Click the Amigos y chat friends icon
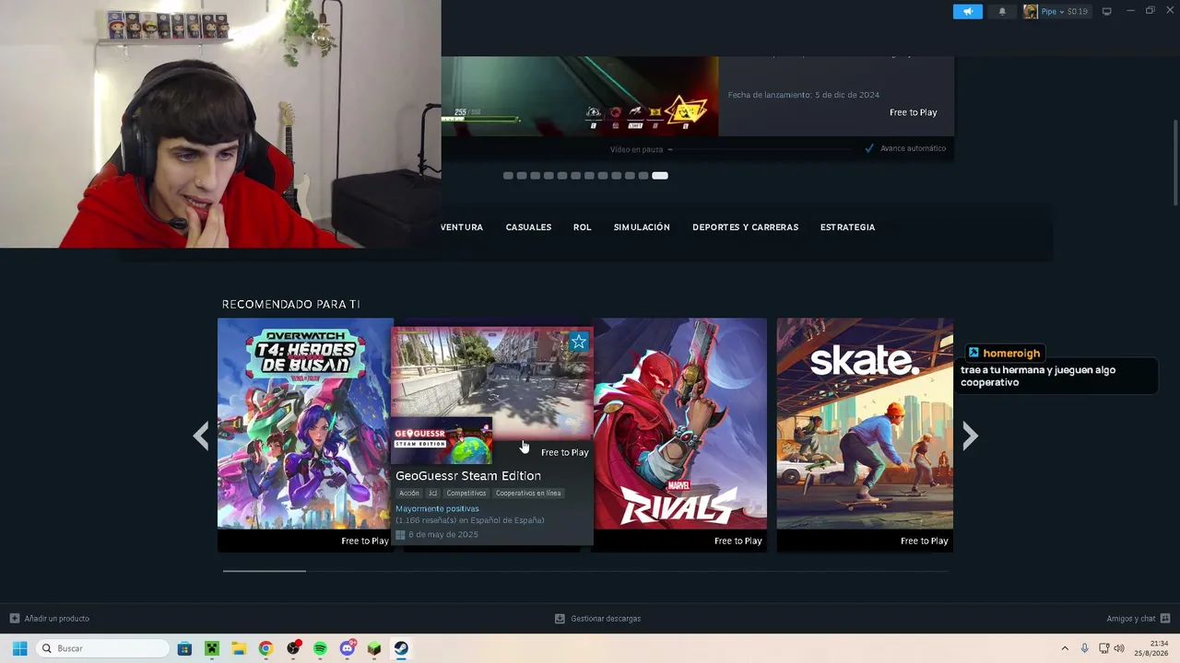The height and width of the screenshot is (663, 1180). (x=1165, y=619)
